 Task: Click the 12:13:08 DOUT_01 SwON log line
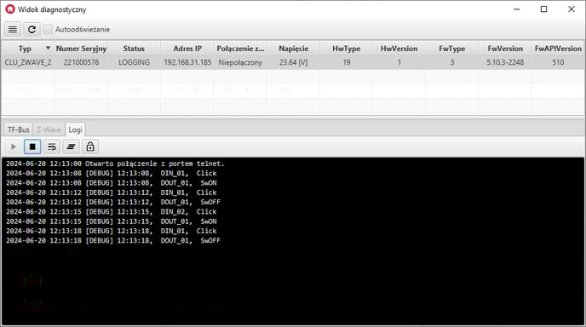(x=112, y=183)
